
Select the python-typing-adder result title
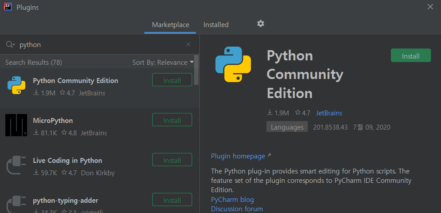coord(66,201)
